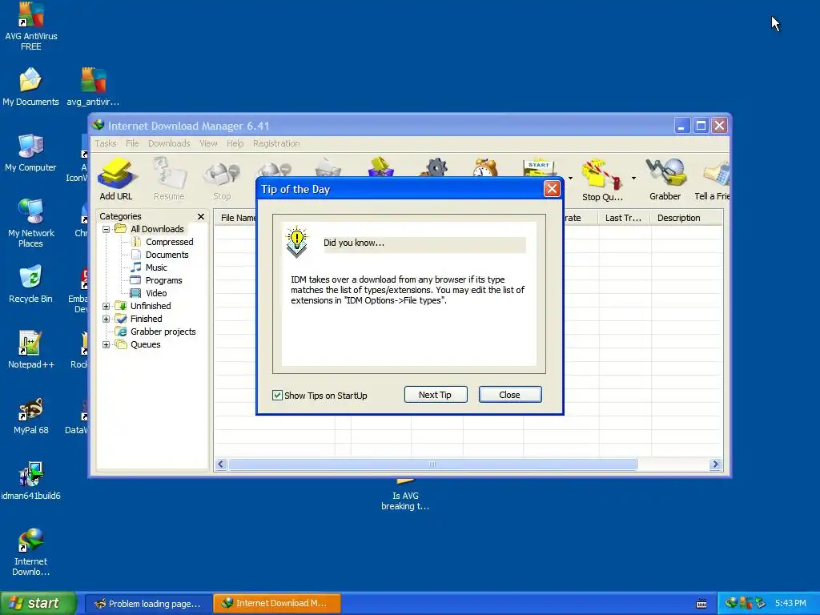Select the Internet Downlo... desktop shortcut

click(x=31, y=552)
